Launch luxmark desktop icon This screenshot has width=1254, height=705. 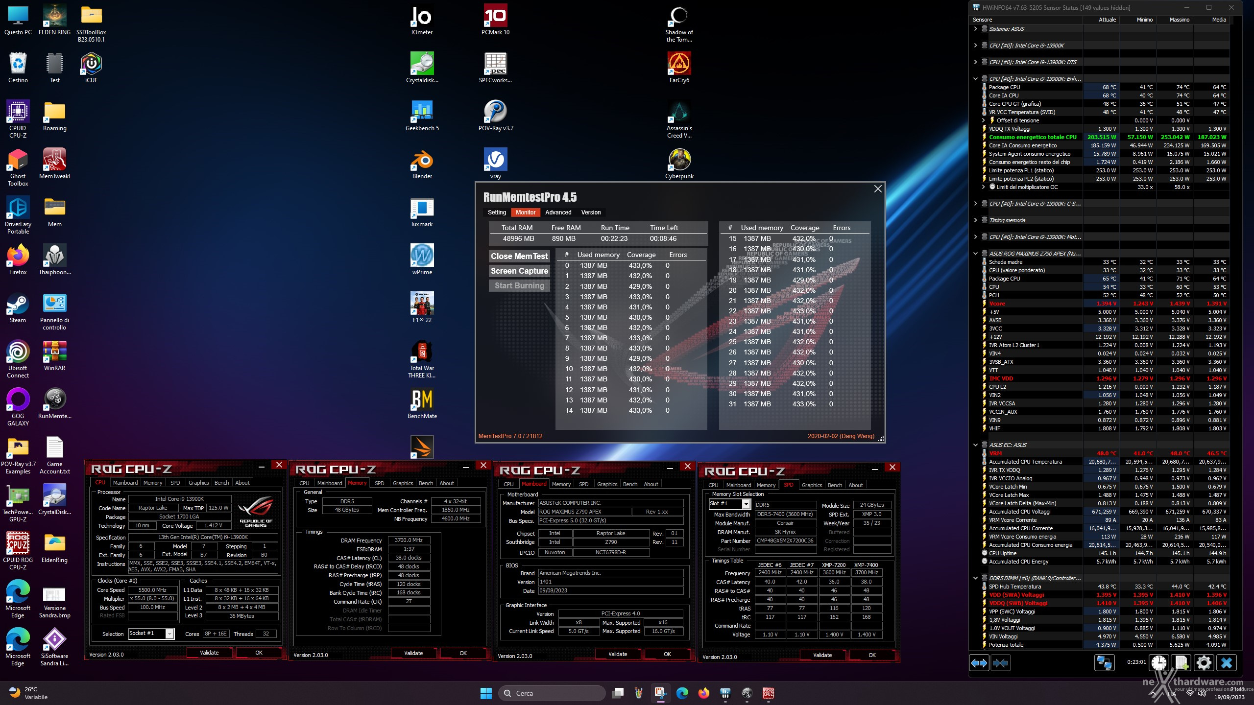coord(422,212)
